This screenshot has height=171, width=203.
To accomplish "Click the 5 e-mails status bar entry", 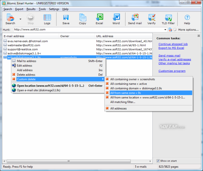I will point(141,167).
